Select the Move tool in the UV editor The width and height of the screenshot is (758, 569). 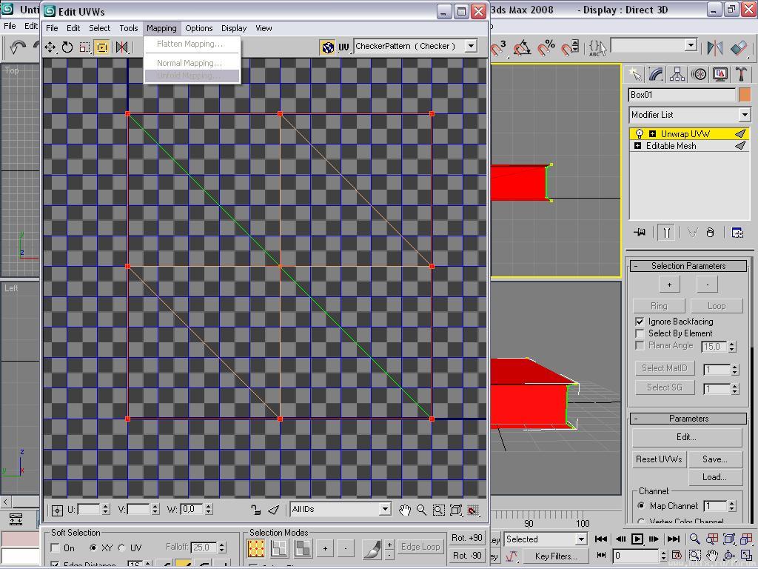point(50,47)
